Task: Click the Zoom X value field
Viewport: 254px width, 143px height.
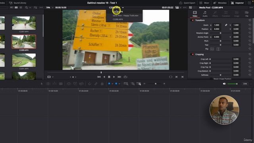Action: coord(217,25)
